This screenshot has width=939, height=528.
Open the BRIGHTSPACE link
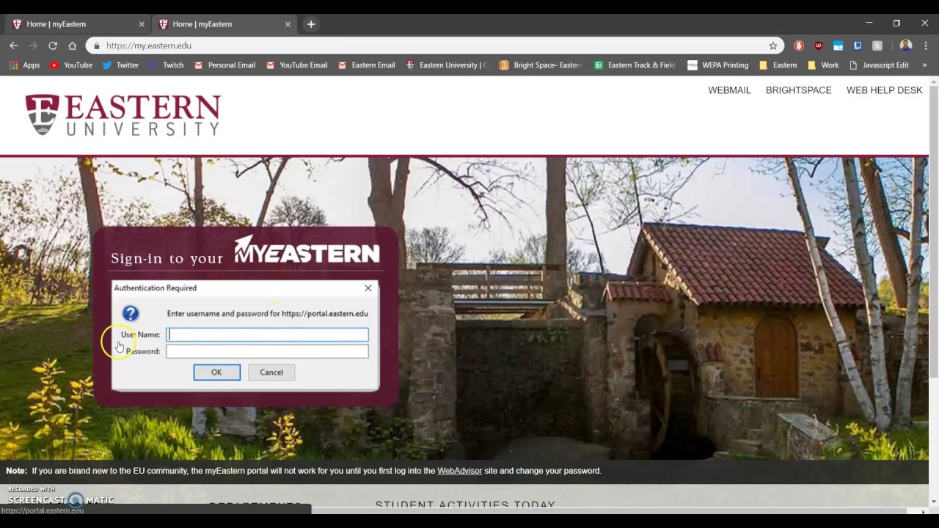click(x=798, y=90)
